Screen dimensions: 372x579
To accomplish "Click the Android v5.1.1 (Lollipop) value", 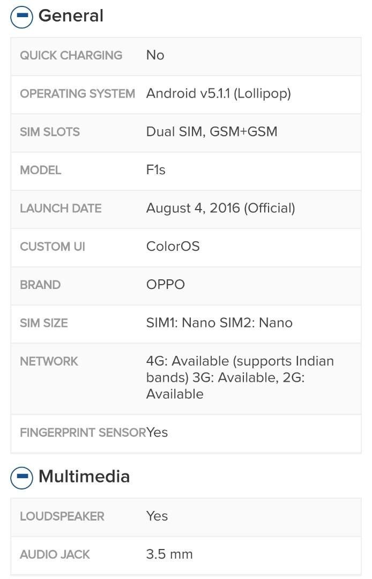I will [219, 94].
